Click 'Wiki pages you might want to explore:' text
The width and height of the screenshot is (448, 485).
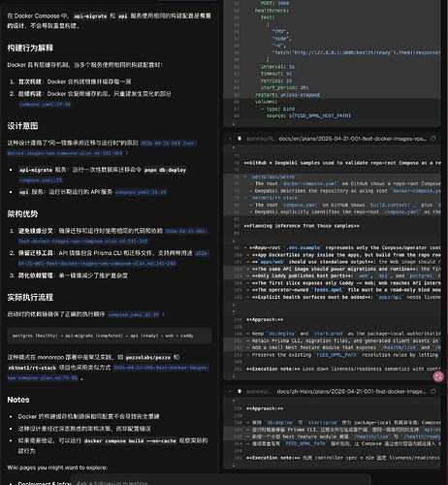click(57, 468)
